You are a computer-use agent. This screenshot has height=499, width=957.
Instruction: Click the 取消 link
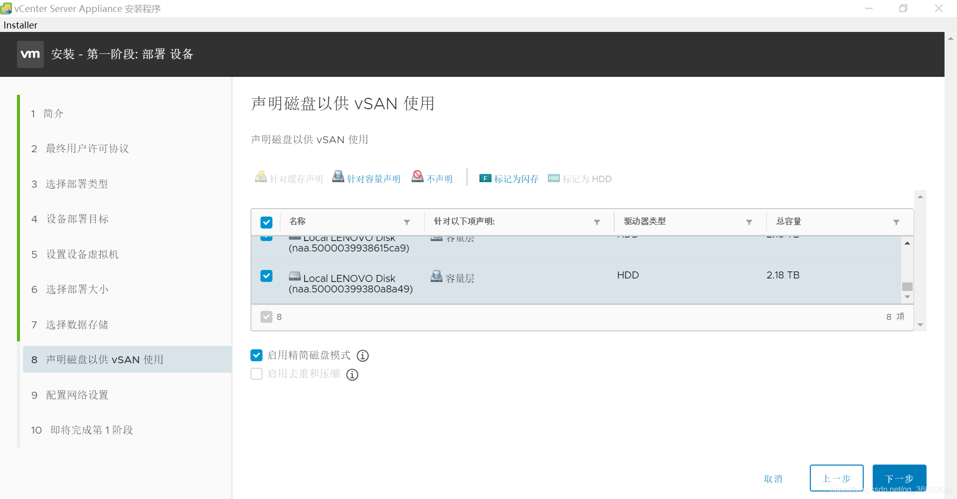click(x=773, y=479)
